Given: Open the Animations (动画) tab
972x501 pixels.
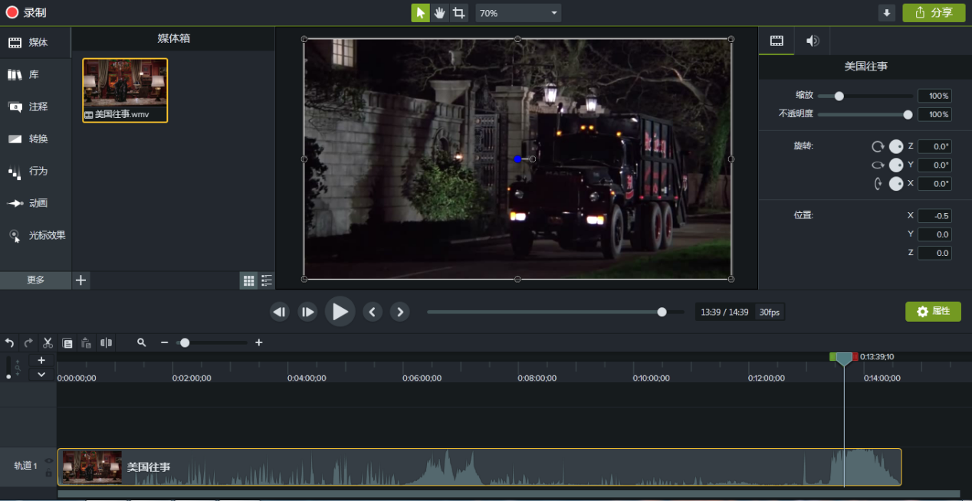Looking at the screenshot, I should click(35, 203).
